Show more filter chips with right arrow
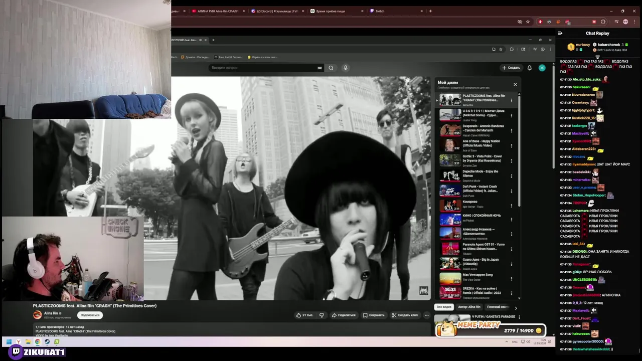 pyautogui.click(x=516, y=308)
